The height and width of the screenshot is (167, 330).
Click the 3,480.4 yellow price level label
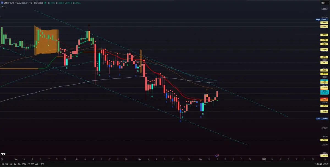(x=324, y=82)
